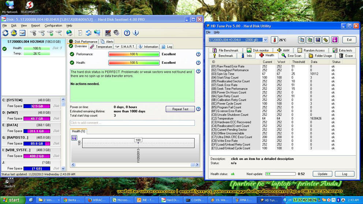363x204 pixels.
Task: Open HD Tune Random Access tab
Action: coord(311,50)
